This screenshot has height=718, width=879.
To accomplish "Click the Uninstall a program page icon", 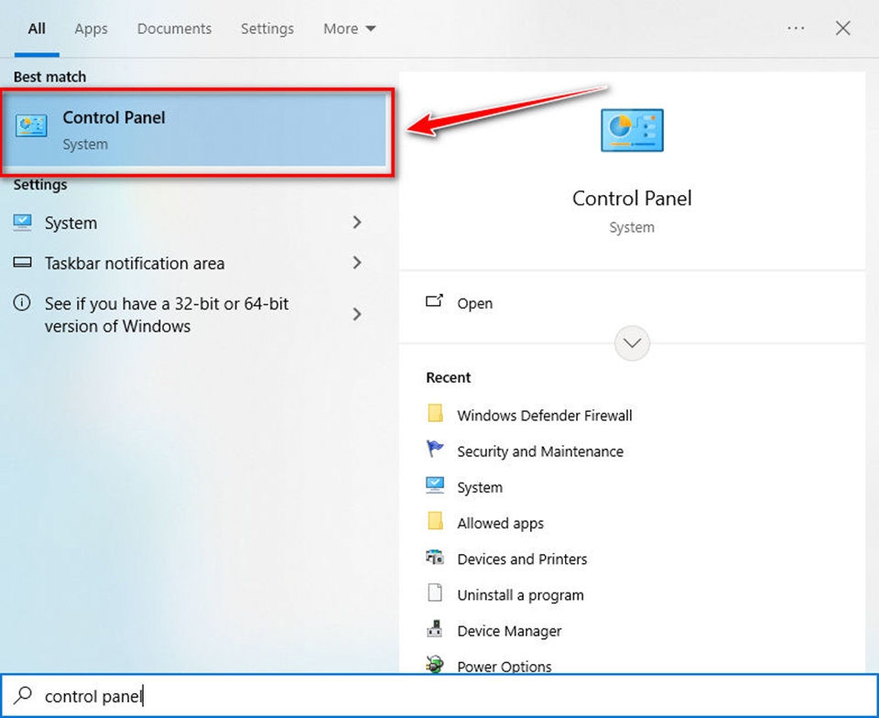I will pyautogui.click(x=435, y=593).
